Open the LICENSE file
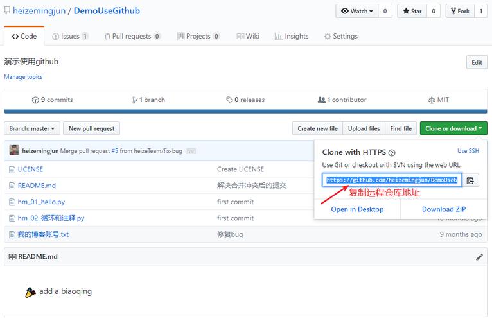The image size is (492, 321). (x=30, y=169)
